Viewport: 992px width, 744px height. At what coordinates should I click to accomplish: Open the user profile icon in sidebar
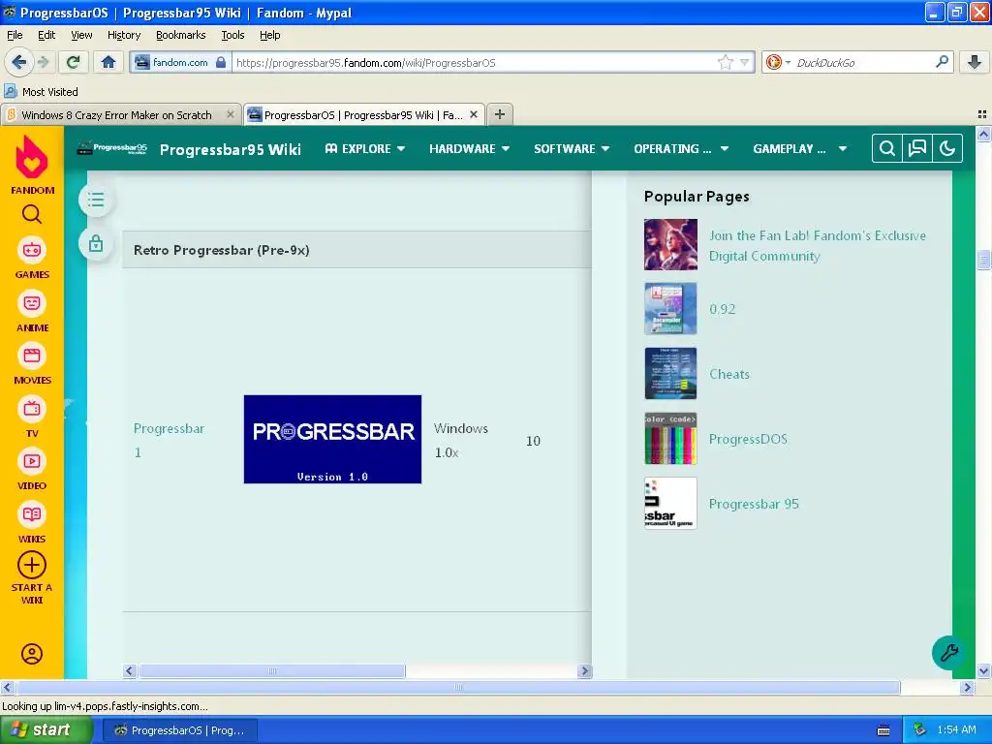coord(32,654)
